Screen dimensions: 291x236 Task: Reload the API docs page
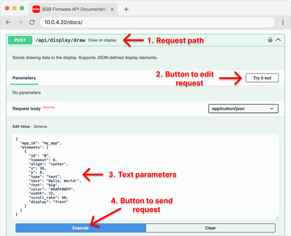pos(32,22)
